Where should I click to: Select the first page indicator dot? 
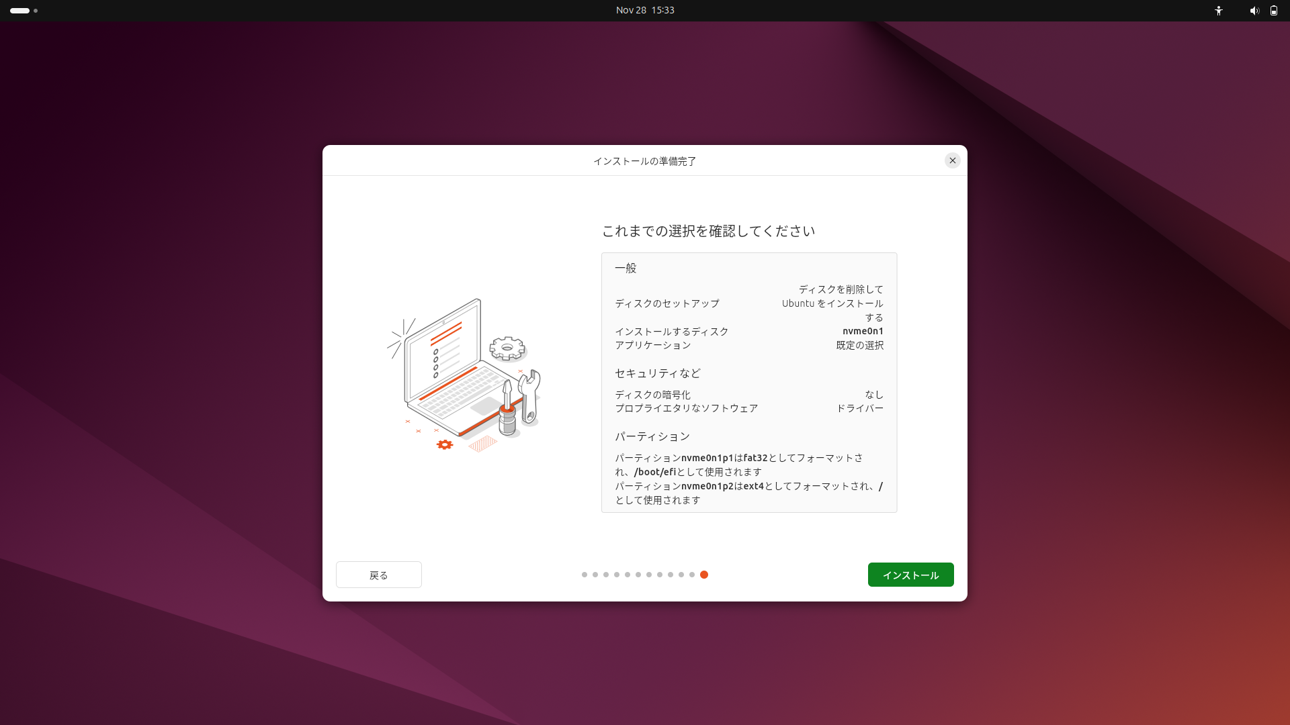585,575
